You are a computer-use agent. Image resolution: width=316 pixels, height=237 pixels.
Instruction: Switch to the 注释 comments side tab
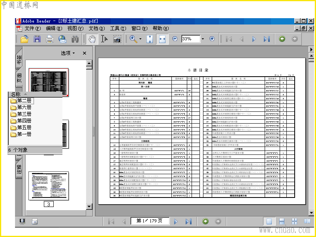click(x=19, y=169)
